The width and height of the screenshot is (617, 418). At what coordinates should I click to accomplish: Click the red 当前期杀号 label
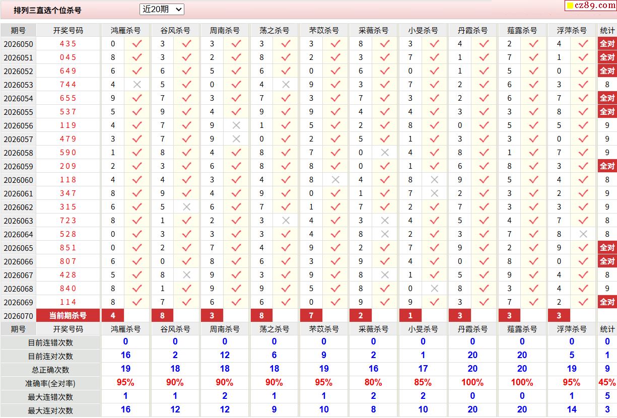click(68, 316)
